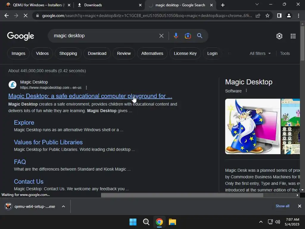Stop loading the page

(26, 16)
